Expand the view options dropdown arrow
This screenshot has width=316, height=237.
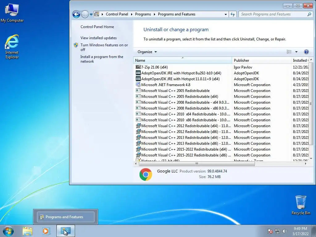[x=296, y=52]
